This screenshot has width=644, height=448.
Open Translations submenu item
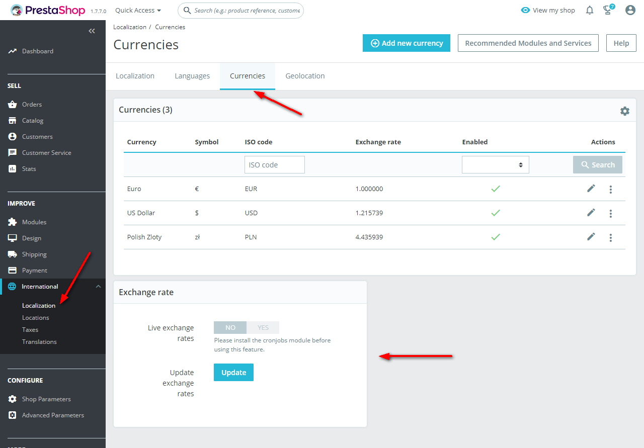[39, 342]
